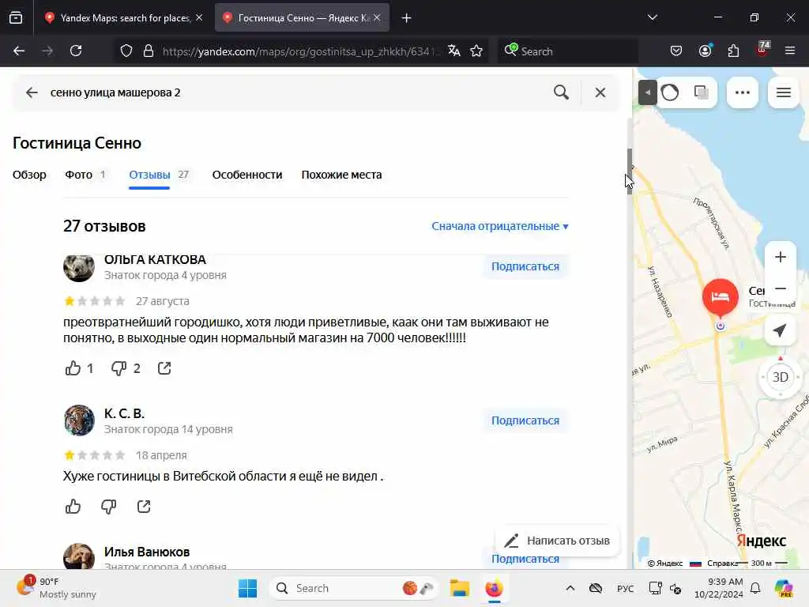
Task: Open the translate page icon in address bar
Action: [454, 51]
